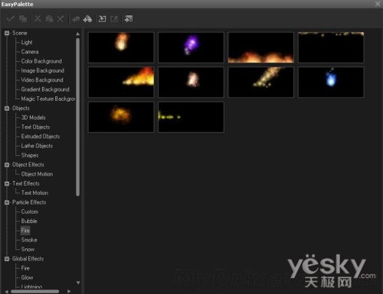Click the horizontal scrollbar left arrow
The width and height of the screenshot is (383, 294).
coord(7,292)
